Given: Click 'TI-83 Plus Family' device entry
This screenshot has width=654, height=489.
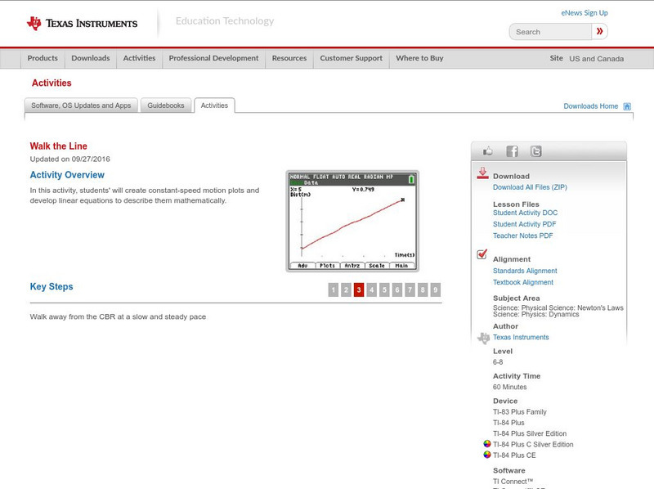Looking at the screenshot, I should click(x=520, y=412).
